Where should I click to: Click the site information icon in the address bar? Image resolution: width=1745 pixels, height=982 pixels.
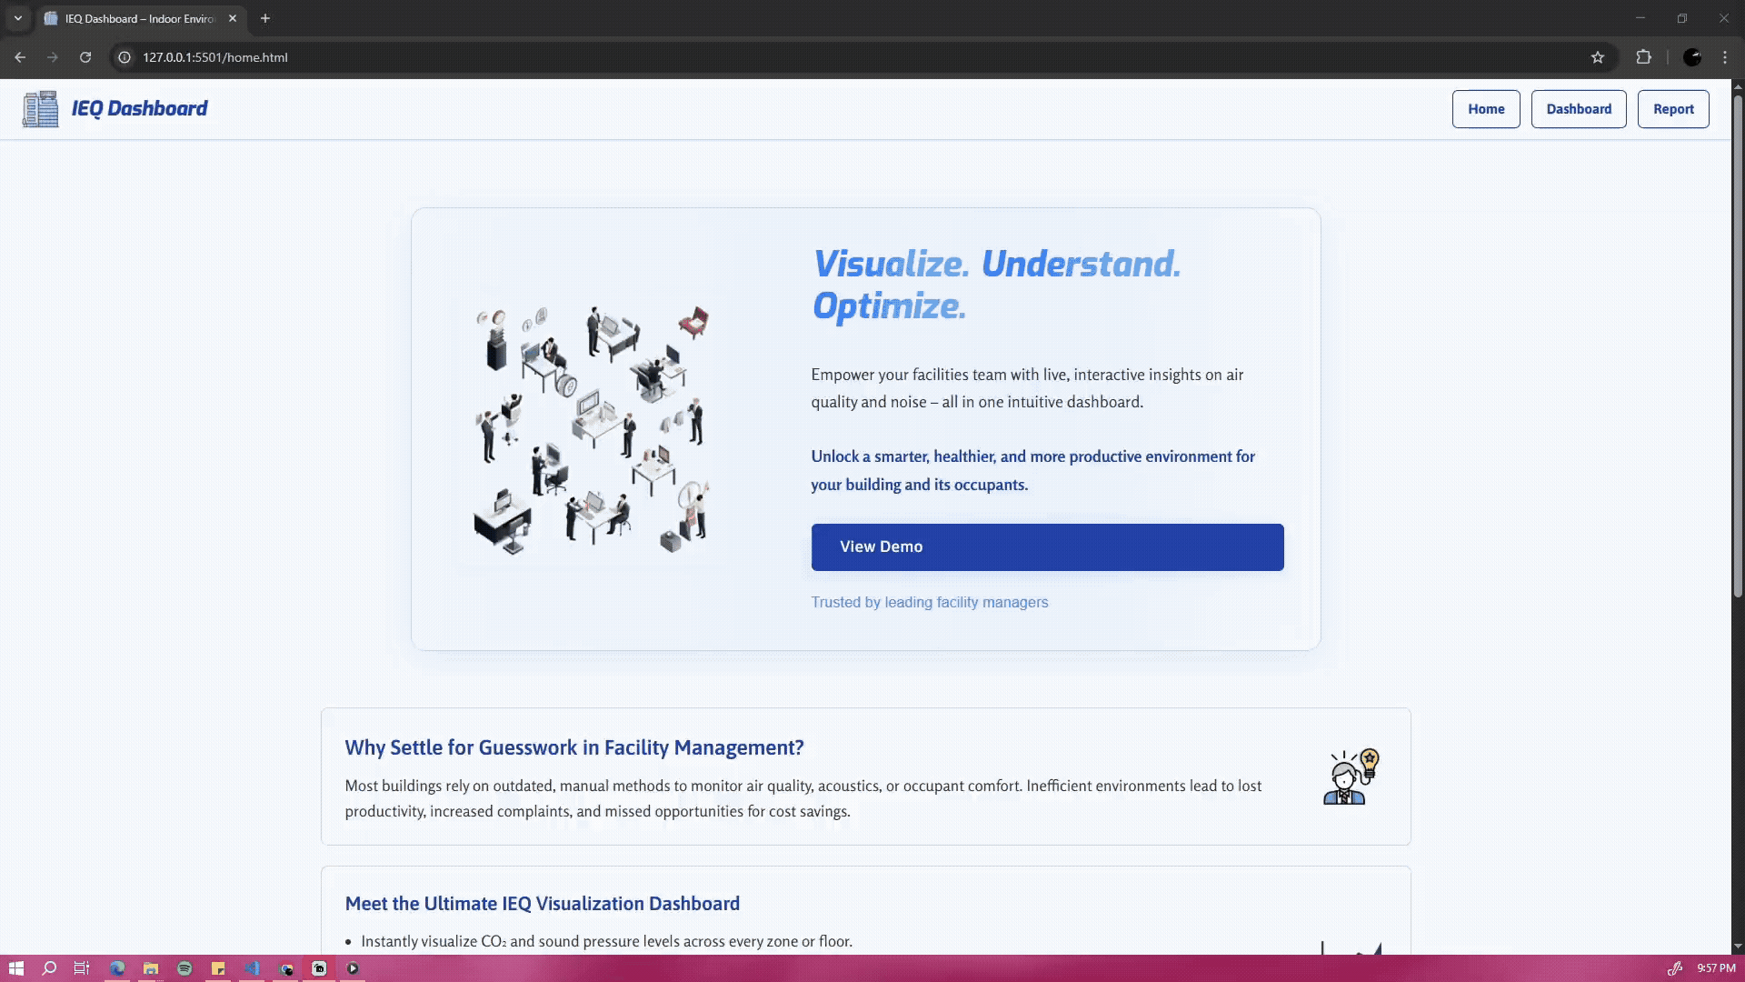(125, 57)
